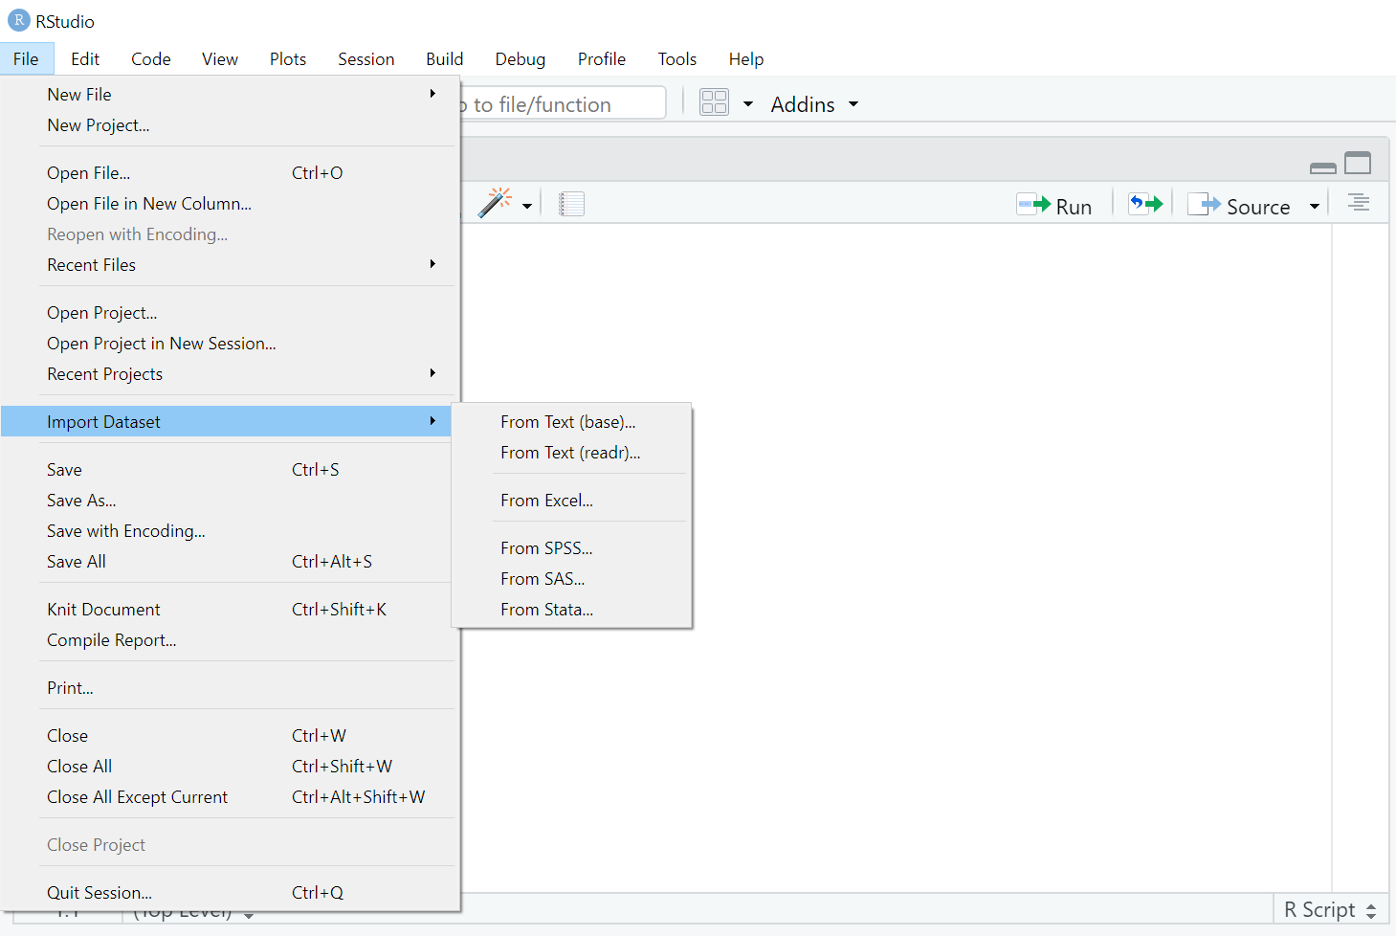The height and width of the screenshot is (936, 1396).
Task: Select Quit Session... menu entry
Action: point(230,892)
